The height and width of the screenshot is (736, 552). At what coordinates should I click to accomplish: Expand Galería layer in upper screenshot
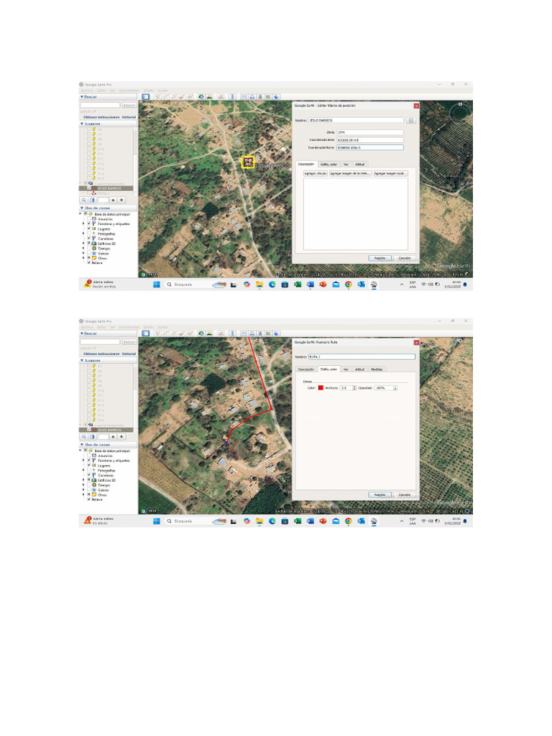[83, 254]
